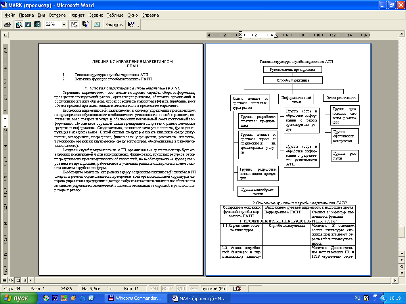Open the Окно menu
The width and height of the screenshot is (406, 304).
132,15
